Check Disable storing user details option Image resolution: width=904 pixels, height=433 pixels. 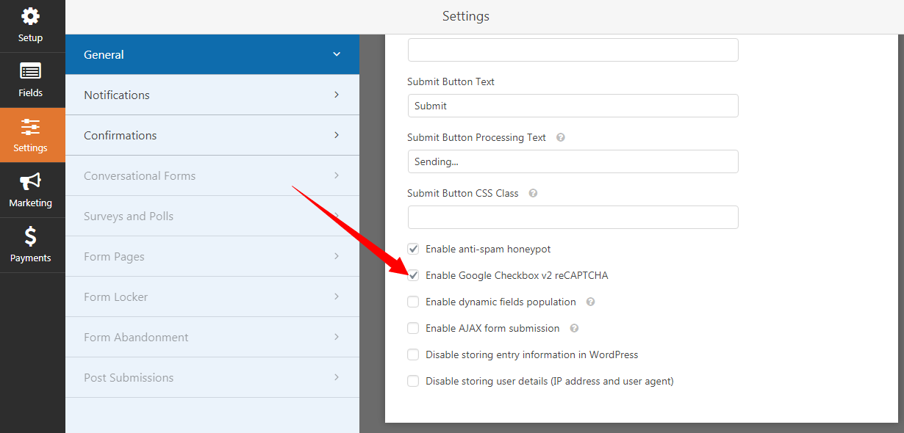pos(413,381)
